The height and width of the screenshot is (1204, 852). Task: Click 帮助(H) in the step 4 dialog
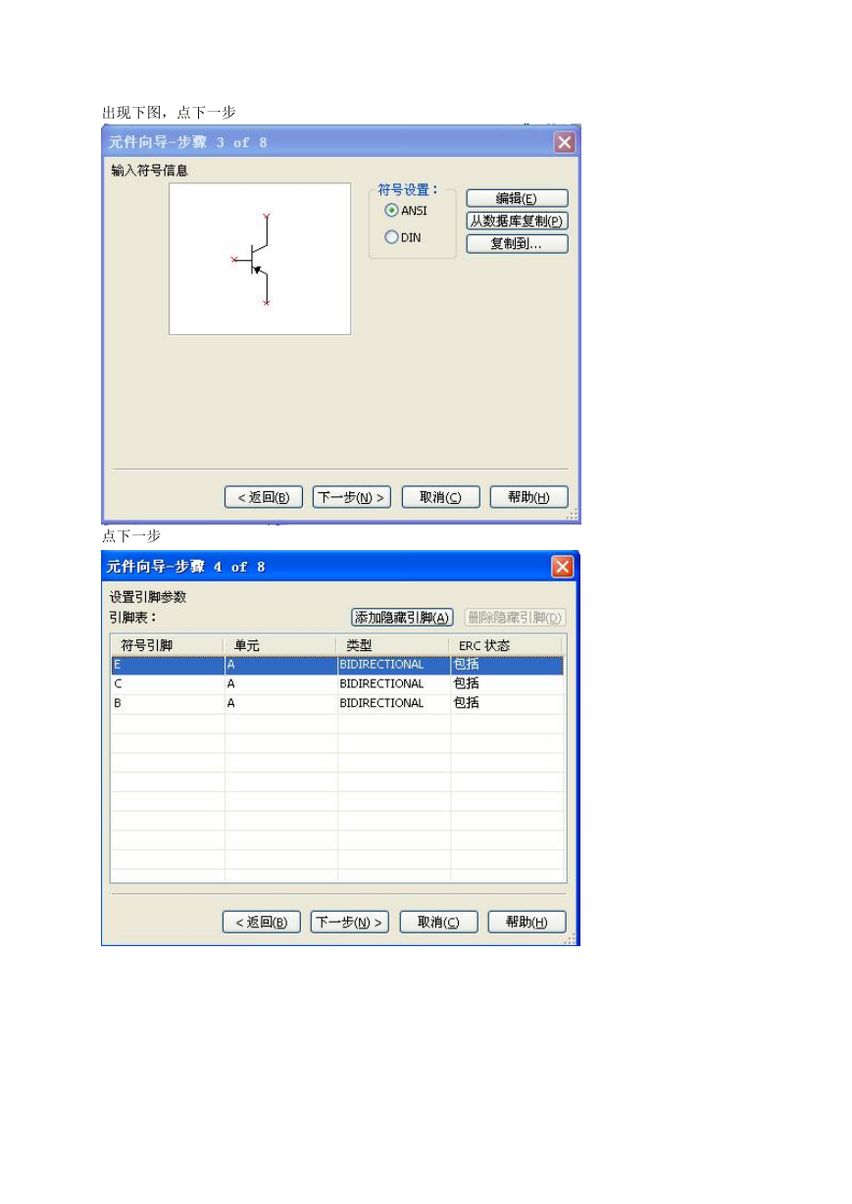527,922
